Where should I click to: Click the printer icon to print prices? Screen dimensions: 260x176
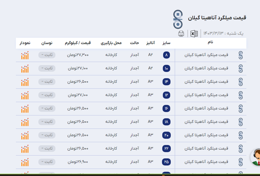coord(181,34)
